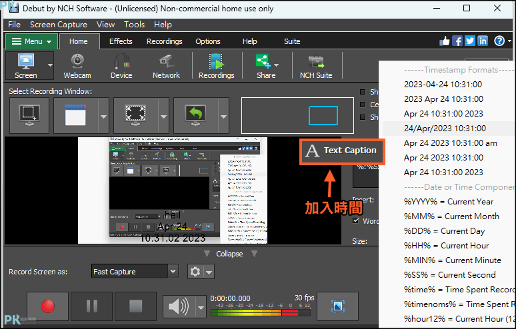Click the previous selection (green arrow) icon
The height and width of the screenshot is (329, 516).
click(x=195, y=116)
